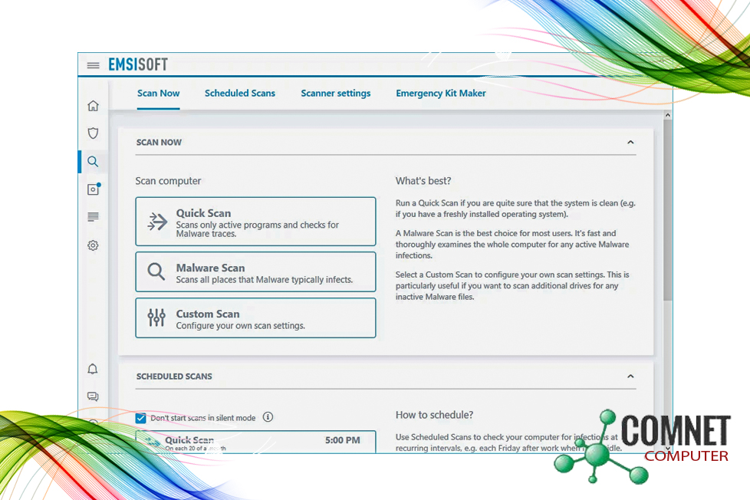Open the chat support icon in sidebar
This screenshot has height=500, width=750.
(93, 396)
